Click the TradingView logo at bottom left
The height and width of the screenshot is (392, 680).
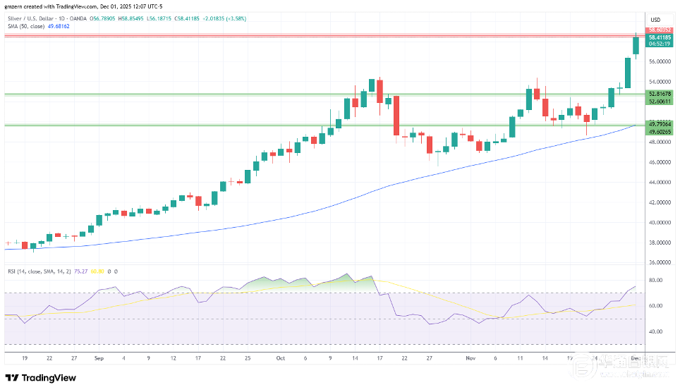click(41, 378)
